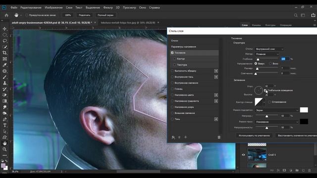Viewport: 317px width, 178px height.
Task: Open the Стиль dropdown with Внутренний скос
Action: [269, 49]
